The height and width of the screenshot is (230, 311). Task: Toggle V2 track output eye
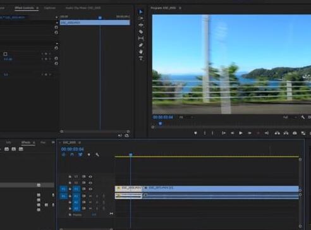[x=90, y=183]
